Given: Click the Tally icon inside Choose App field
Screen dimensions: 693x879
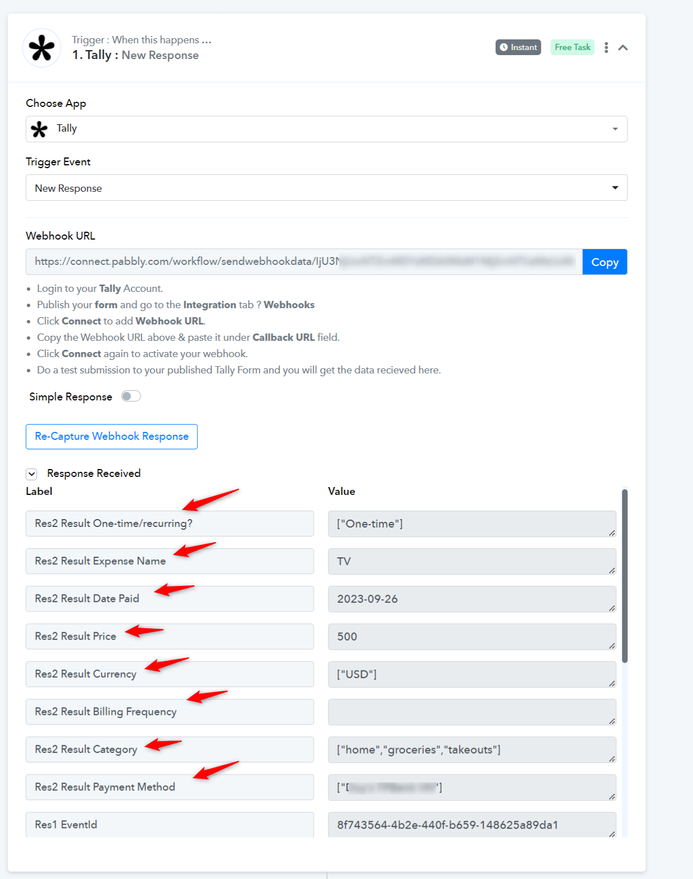Looking at the screenshot, I should (39, 129).
